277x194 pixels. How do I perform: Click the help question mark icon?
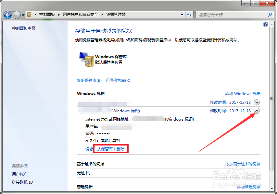265,24
